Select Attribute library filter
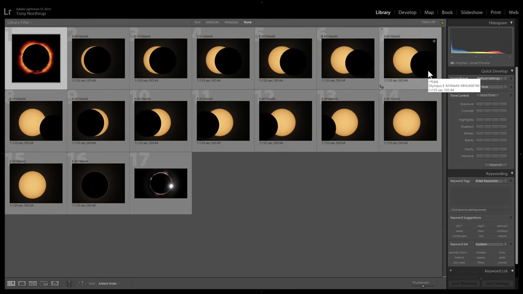The height and width of the screenshot is (294, 523). pyautogui.click(x=212, y=22)
